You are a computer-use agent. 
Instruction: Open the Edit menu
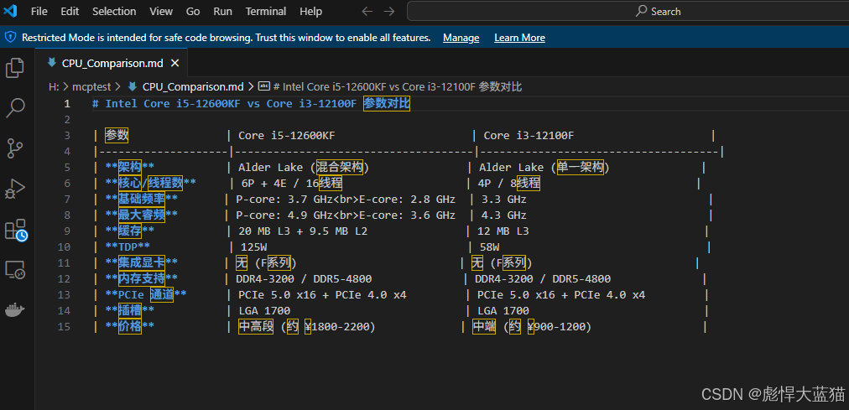coord(70,12)
